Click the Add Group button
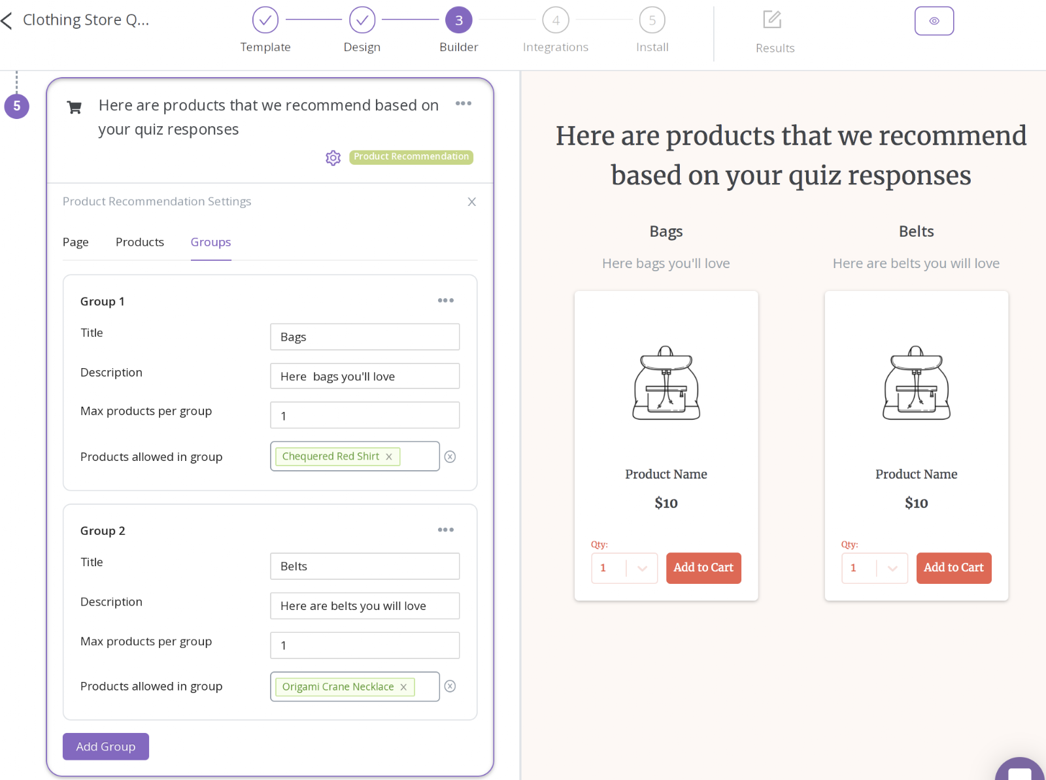The height and width of the screenshot is (780, 1046). pos(106,747)
